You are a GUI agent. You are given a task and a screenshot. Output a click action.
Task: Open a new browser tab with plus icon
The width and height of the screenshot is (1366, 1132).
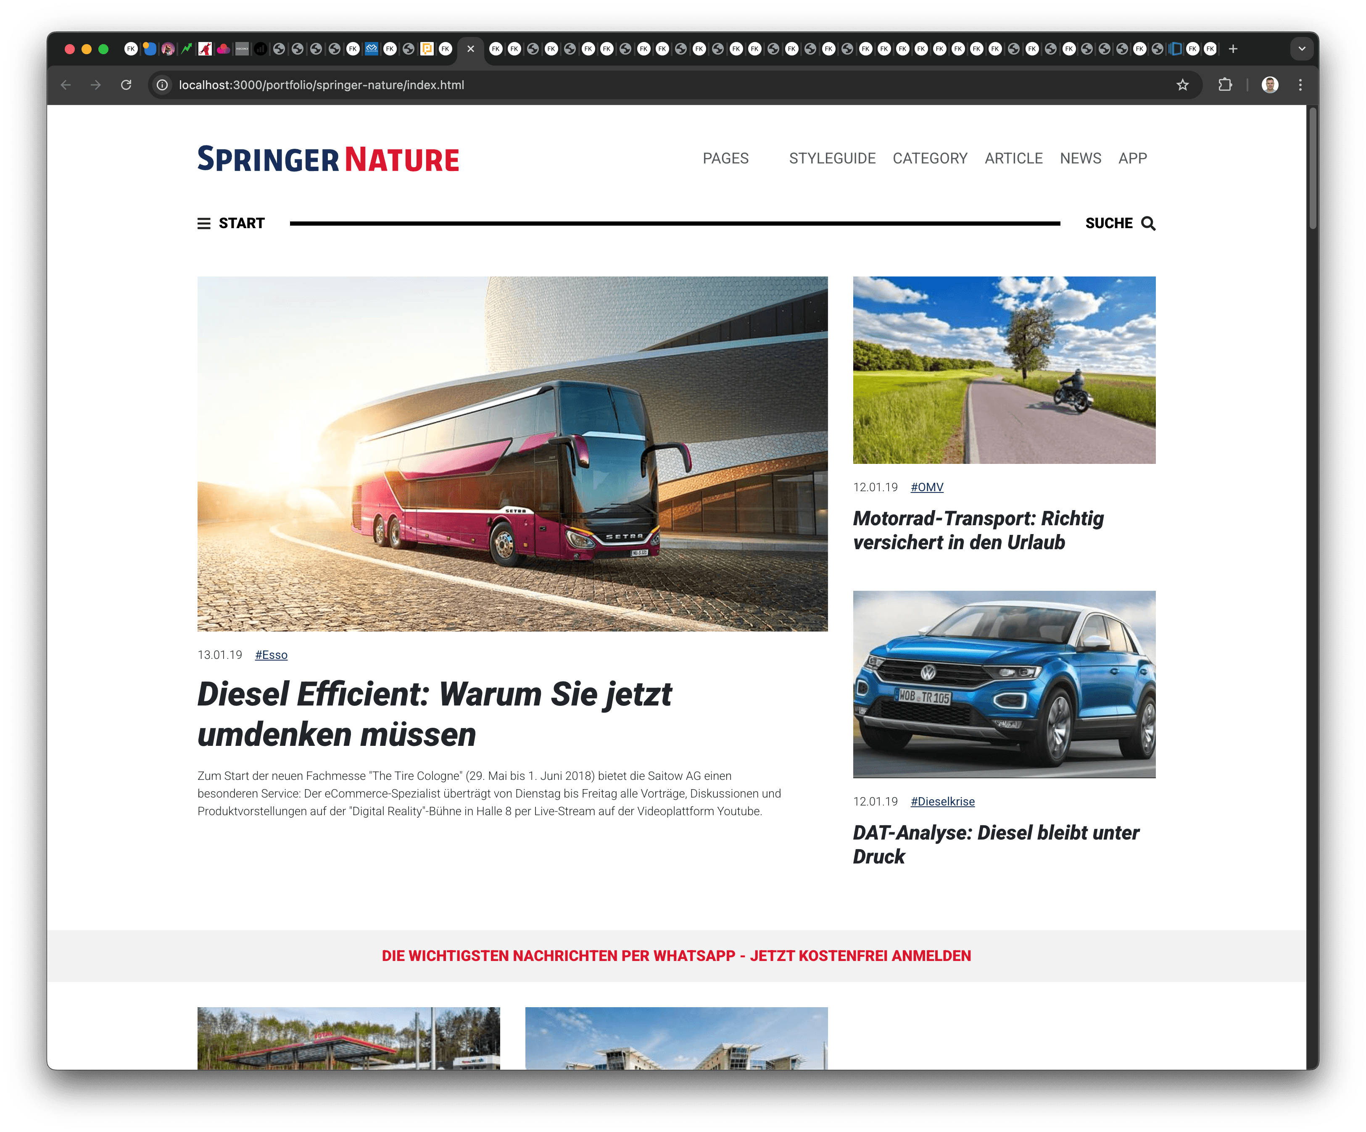coord(1233,49)
